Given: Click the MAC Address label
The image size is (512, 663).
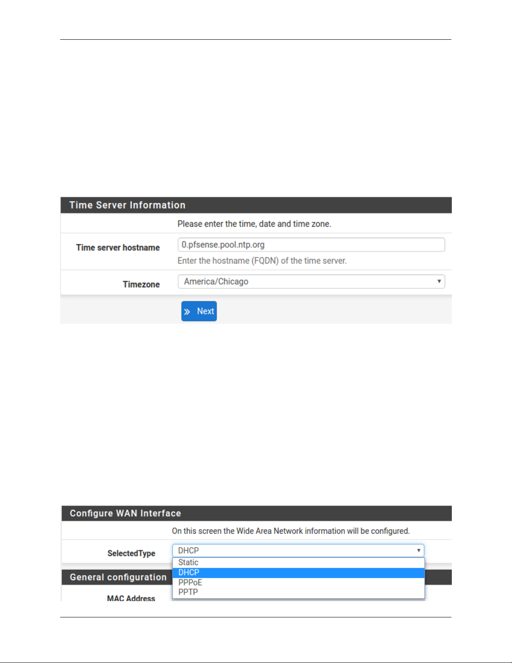Looking at the screenshot, I should (x=131, y=598).
